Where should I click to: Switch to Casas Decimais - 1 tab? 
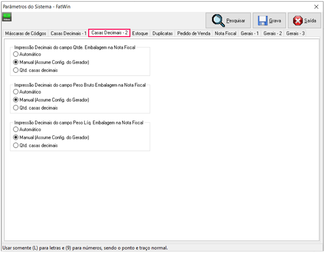[x=68, y=34]
